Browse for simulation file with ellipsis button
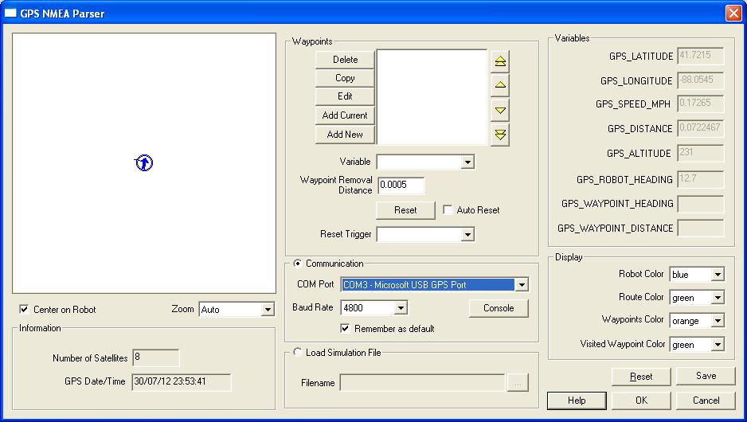 point(518,384)
